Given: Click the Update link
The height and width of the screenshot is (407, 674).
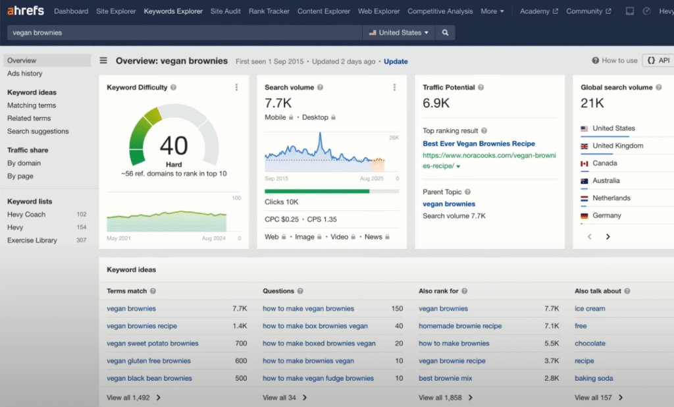Looking at the screenshot, I should tap(396, 61).
